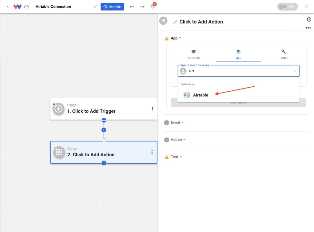Expand the Action section
Screen dimensions: 314x232
coord(178,139)
